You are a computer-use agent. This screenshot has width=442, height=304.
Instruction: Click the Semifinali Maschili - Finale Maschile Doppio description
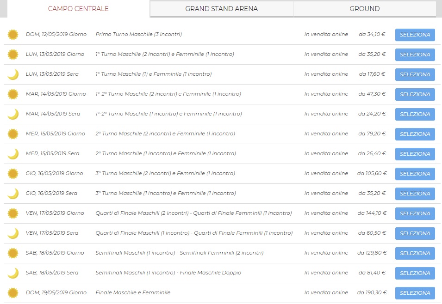coord(168,273)
